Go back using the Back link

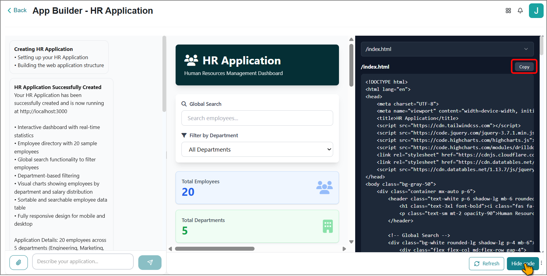(x=17, y=10)
